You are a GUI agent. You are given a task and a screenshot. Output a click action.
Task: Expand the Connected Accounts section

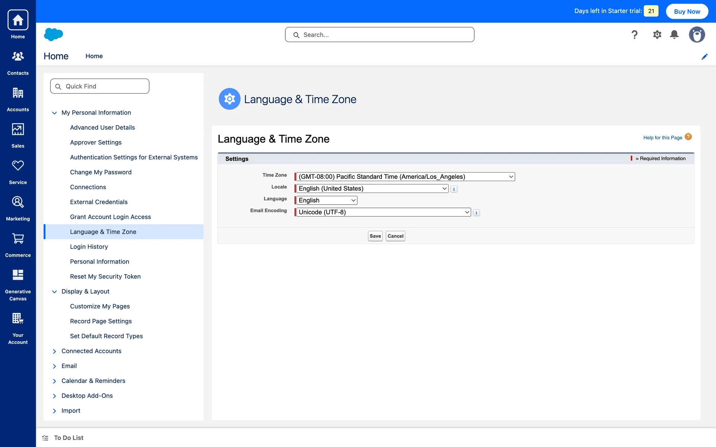(x=54, y=351)
